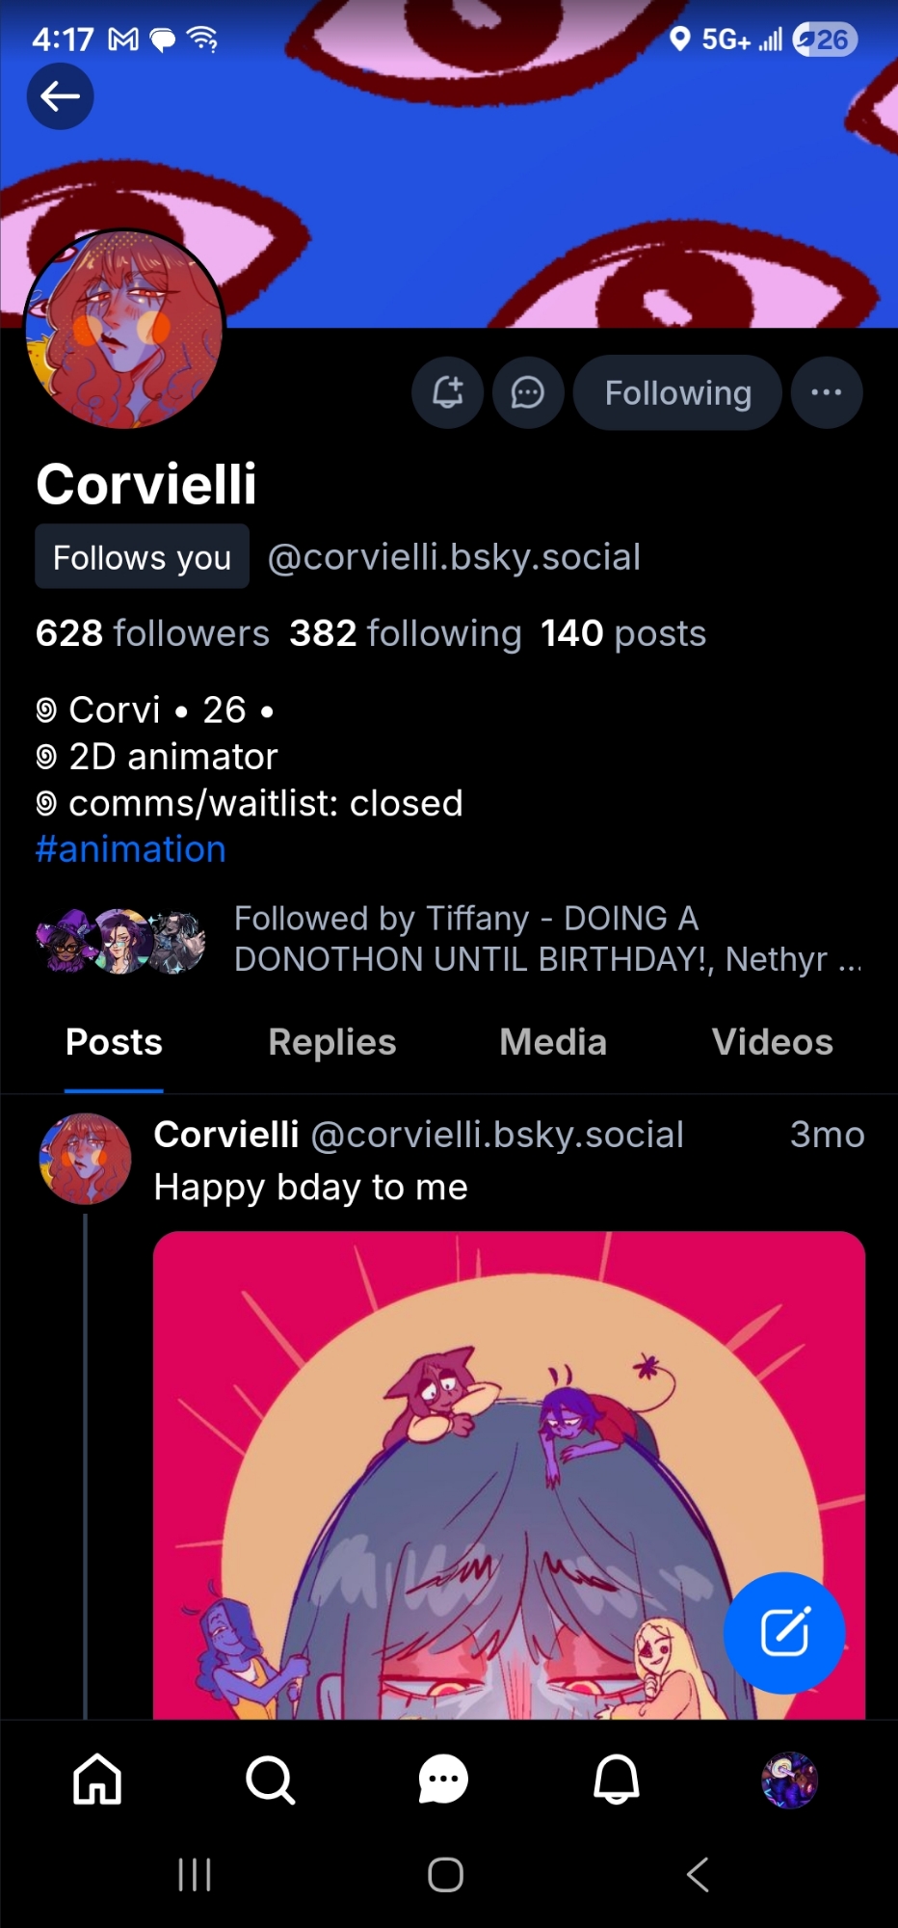
Task: Open the three-dot profile options menu
Action: pos(826,392)
